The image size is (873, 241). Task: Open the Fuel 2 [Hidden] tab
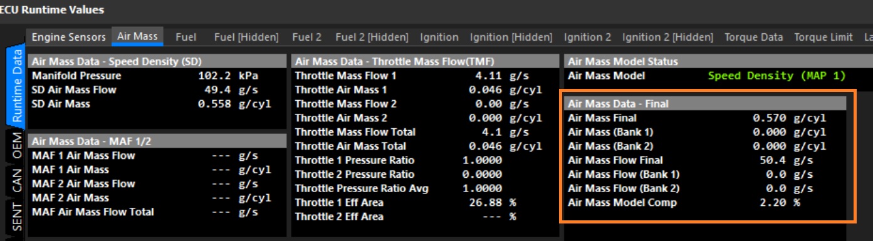coord(372,37)
